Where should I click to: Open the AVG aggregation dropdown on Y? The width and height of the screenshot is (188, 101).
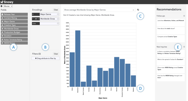click(x=37, y=19)
